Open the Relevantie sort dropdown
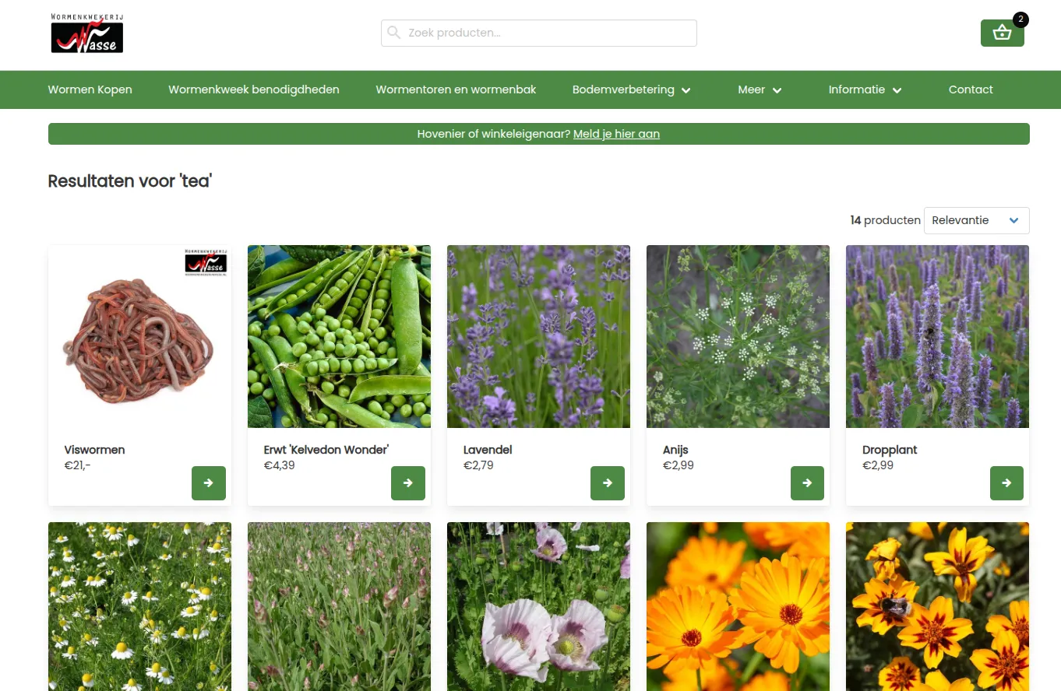 tap(976, 220)
